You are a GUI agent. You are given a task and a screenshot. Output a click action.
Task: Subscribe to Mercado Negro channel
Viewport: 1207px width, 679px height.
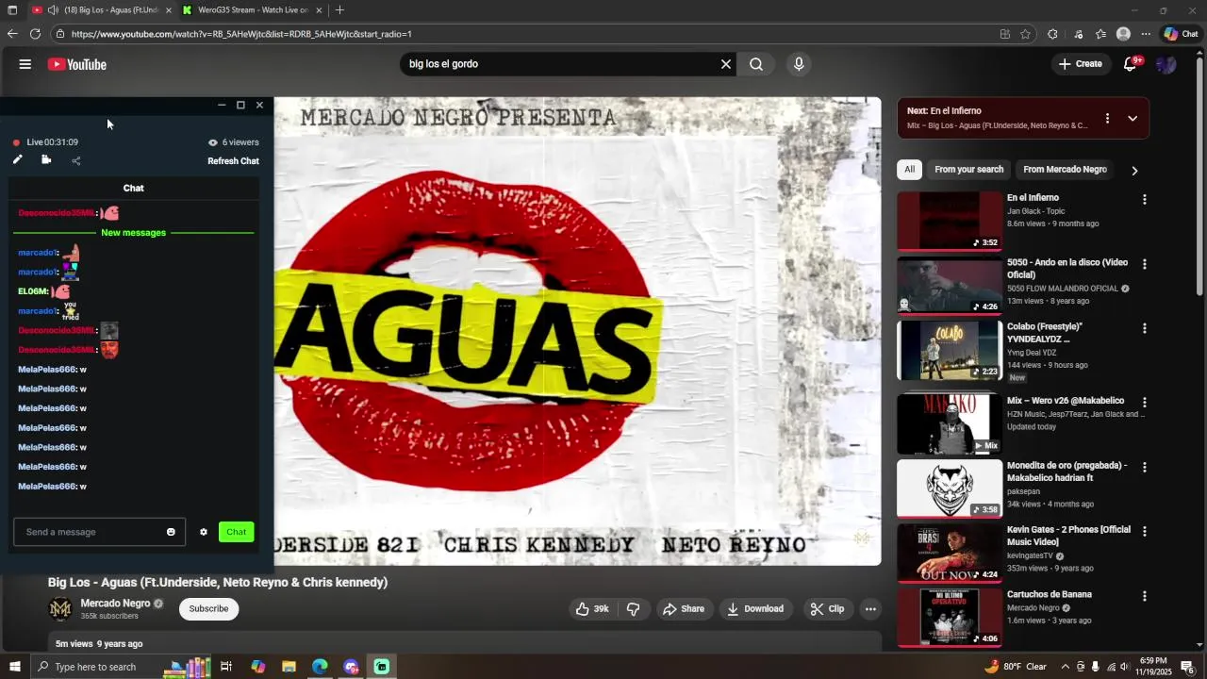click(208, 609)
